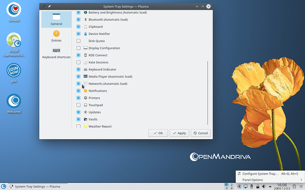Uncheck the Vaults checkbox
The width and height of the screenshot is (305, 190).
tap(78, 119)
